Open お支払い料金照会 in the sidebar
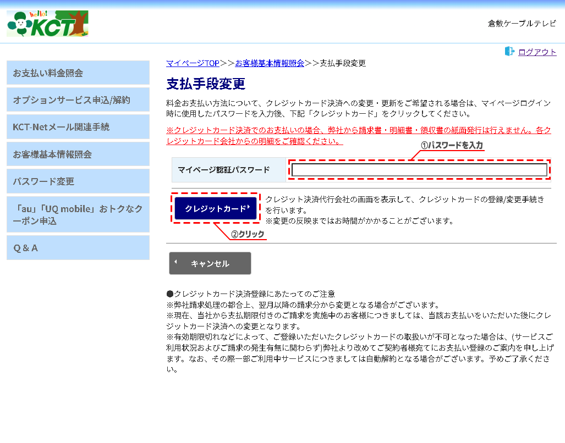 click(x=78, y=73)
